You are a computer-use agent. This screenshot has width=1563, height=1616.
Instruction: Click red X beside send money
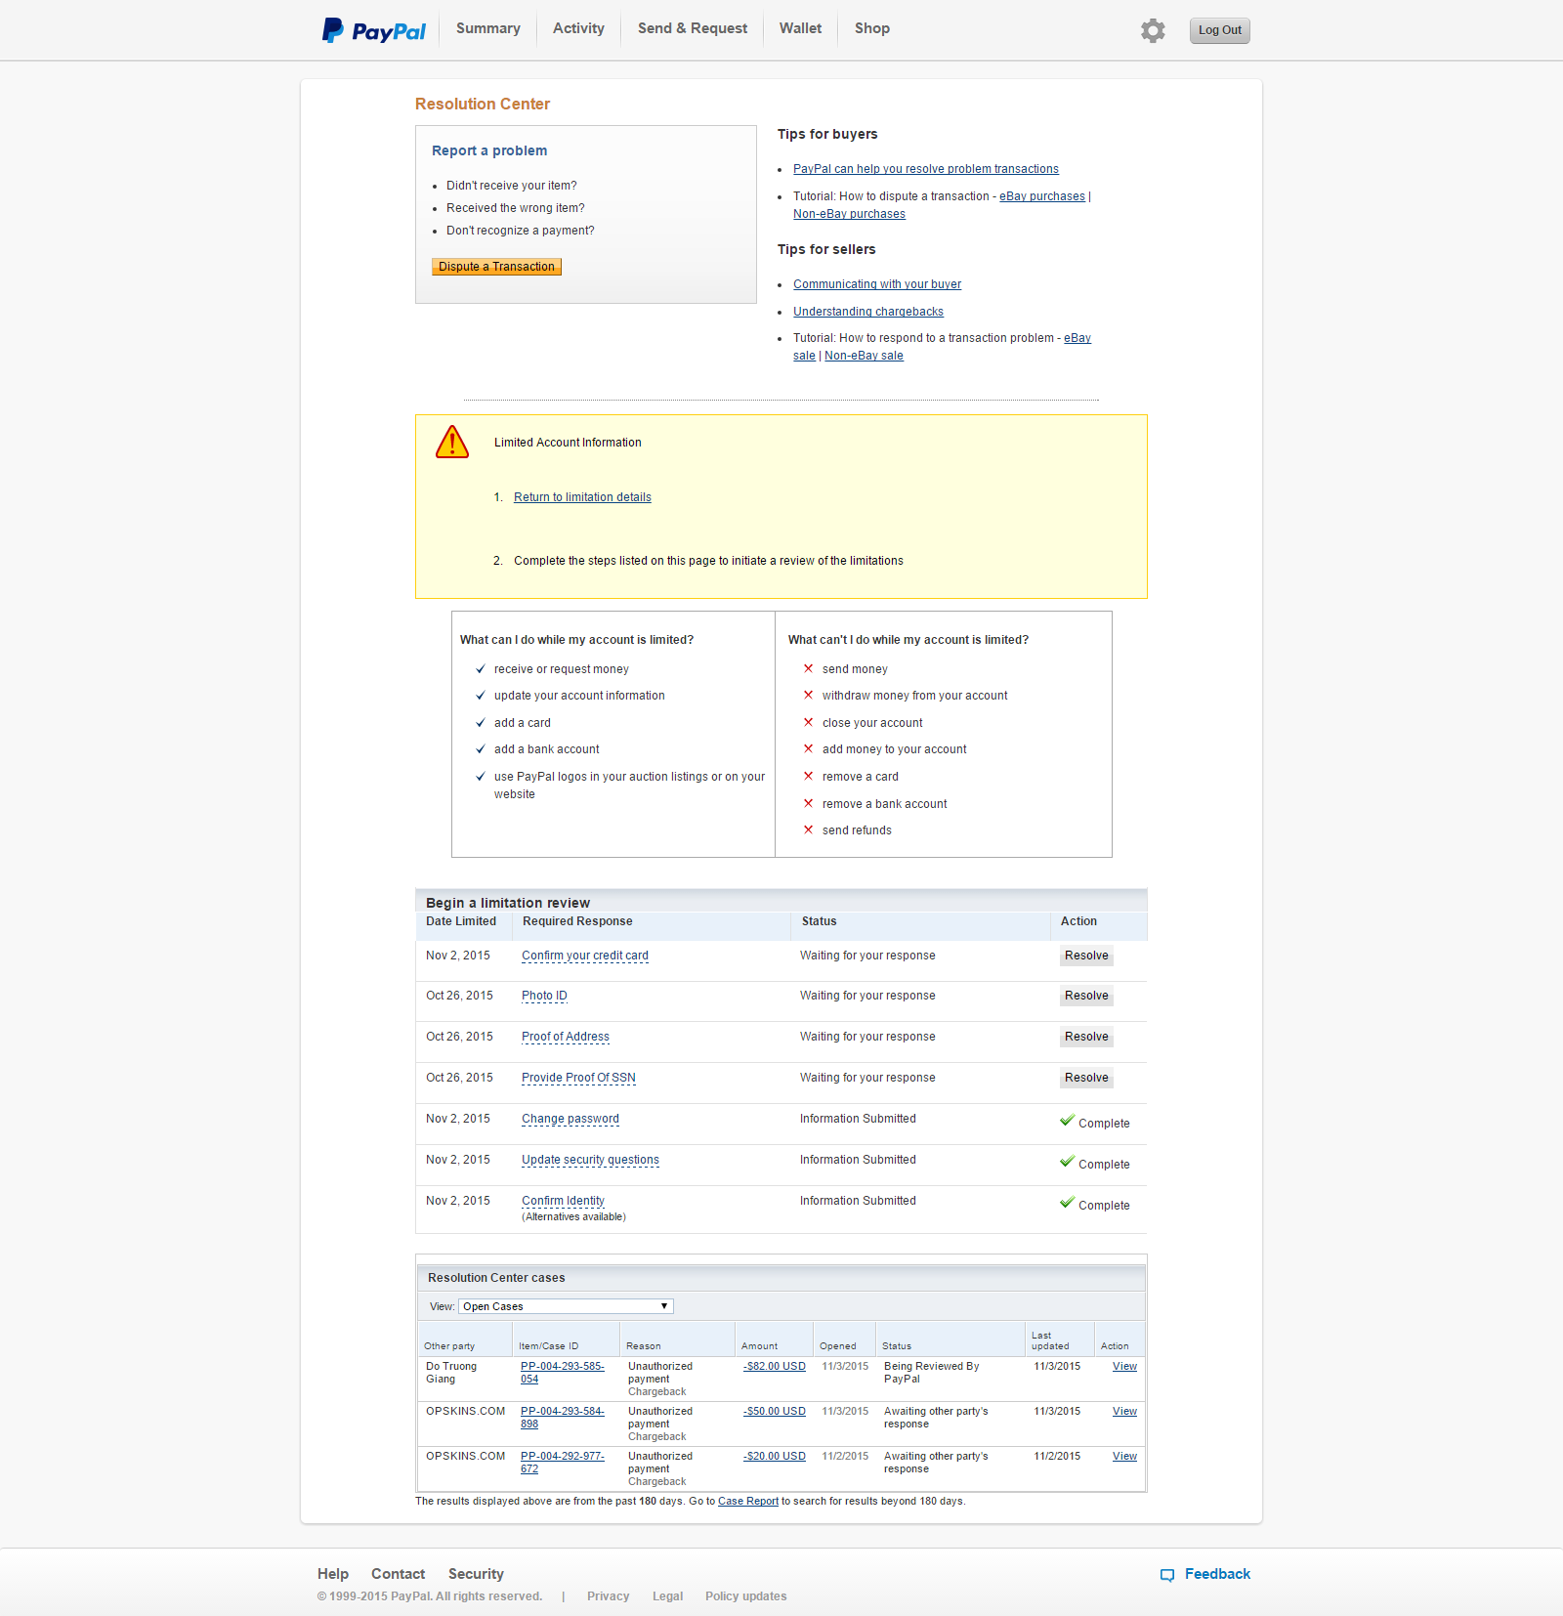(x=808, y=669)
